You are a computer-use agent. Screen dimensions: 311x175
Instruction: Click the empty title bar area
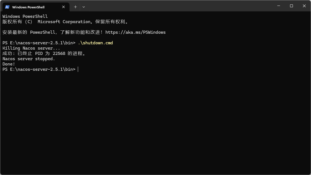coord(179,6)
